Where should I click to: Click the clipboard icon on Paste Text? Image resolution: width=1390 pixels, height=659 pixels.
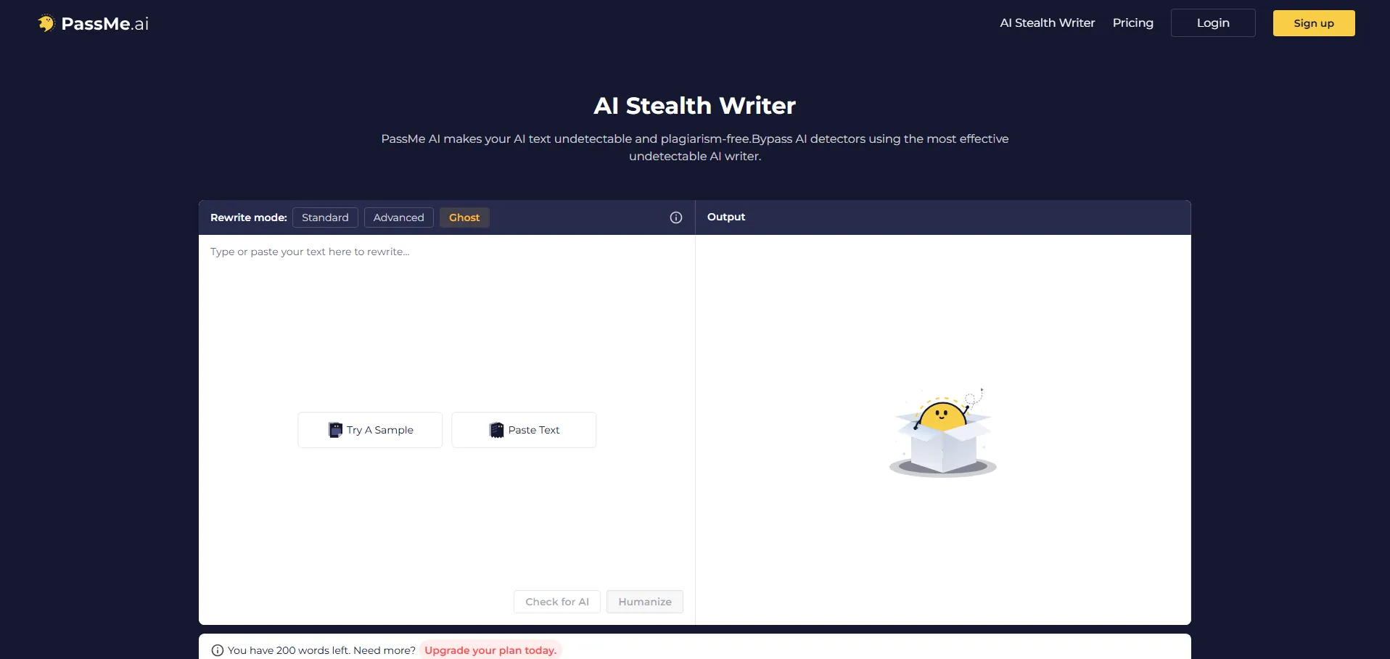point(496,430)
